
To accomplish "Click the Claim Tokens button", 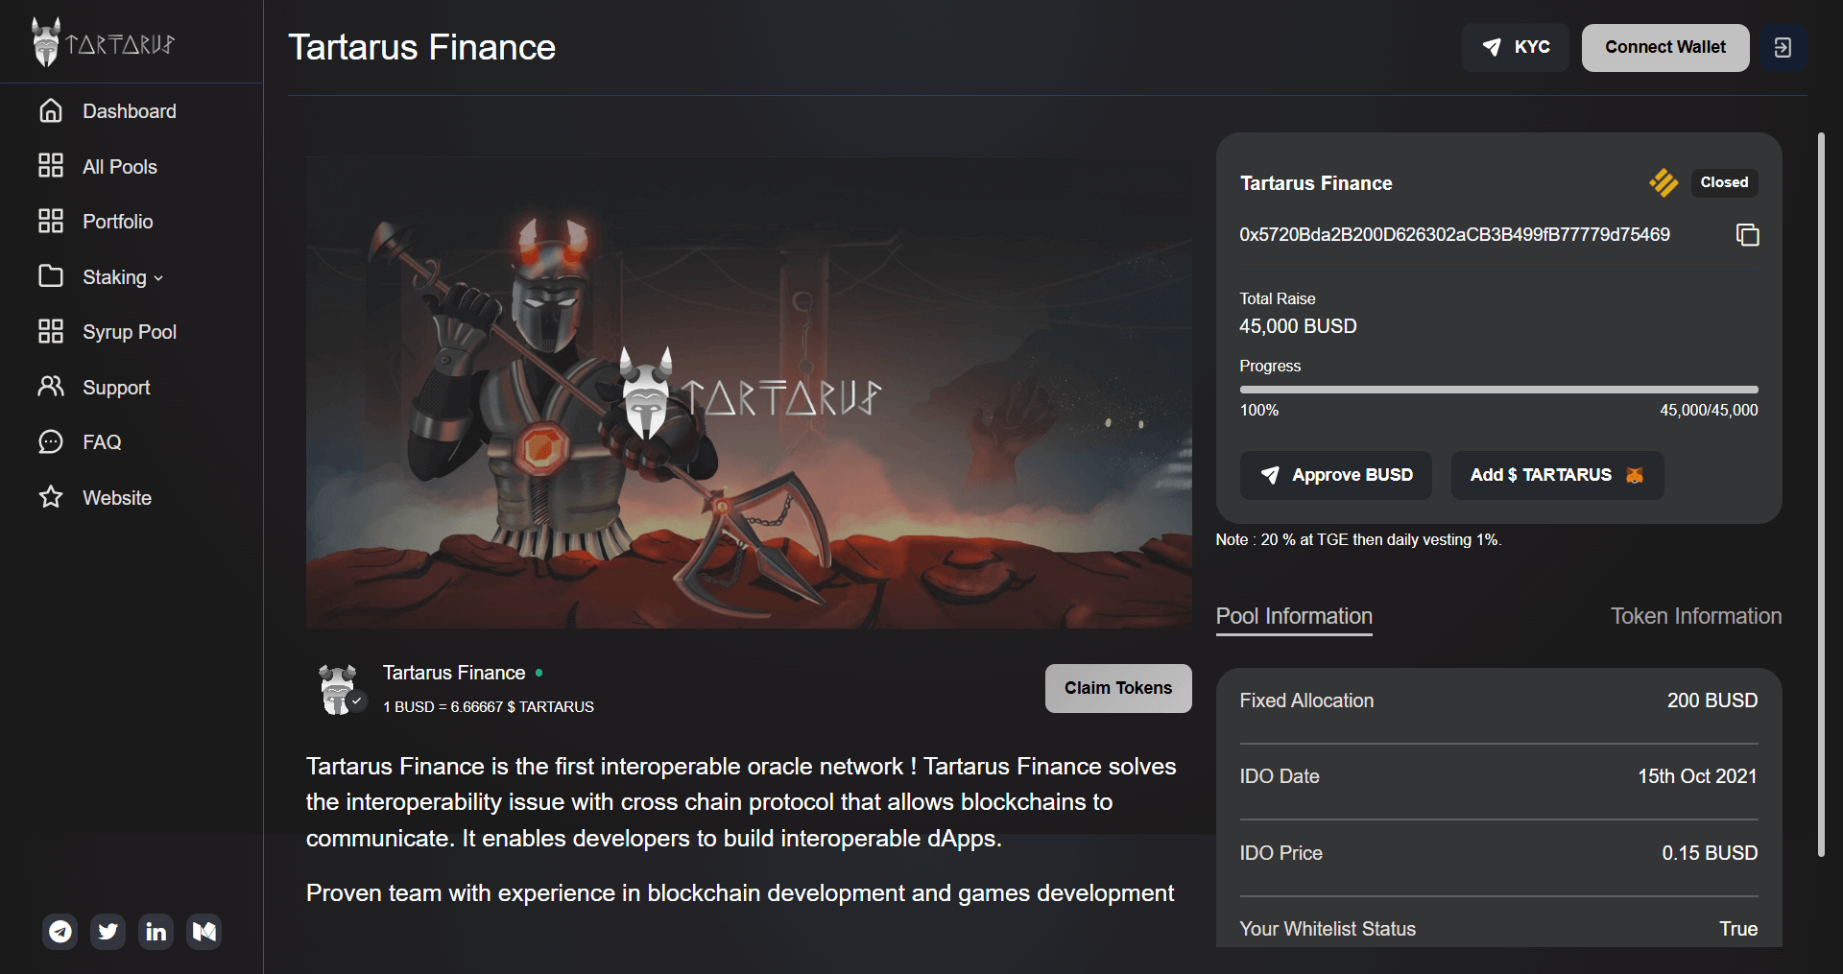I will coord(1117,688).
